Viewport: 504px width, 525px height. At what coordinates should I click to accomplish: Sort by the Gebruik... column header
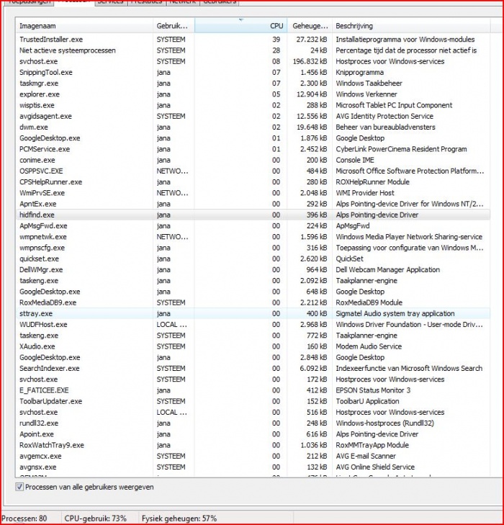(x=174, y=26)
